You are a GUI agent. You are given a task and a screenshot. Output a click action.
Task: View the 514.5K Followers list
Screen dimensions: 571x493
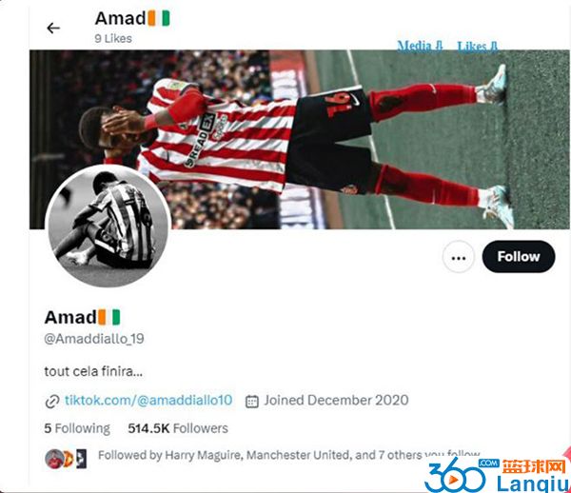(178, 428)
